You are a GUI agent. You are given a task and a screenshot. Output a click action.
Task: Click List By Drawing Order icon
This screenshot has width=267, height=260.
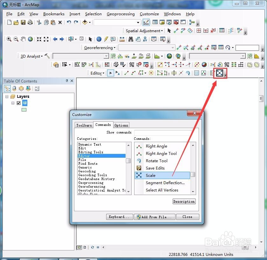pos(7,89)
